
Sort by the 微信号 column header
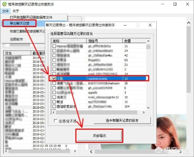point(104,41)
